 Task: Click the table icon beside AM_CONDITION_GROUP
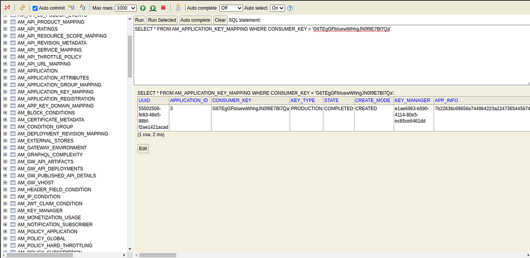[13, 127]
